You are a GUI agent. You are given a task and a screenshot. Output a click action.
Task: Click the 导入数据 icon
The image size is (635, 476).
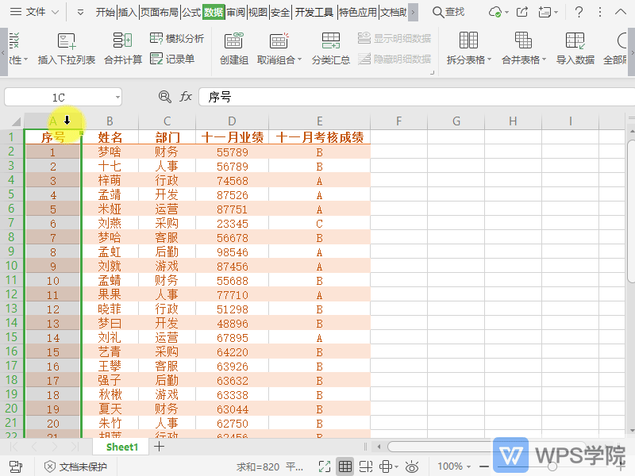click(x=575, y=41)
